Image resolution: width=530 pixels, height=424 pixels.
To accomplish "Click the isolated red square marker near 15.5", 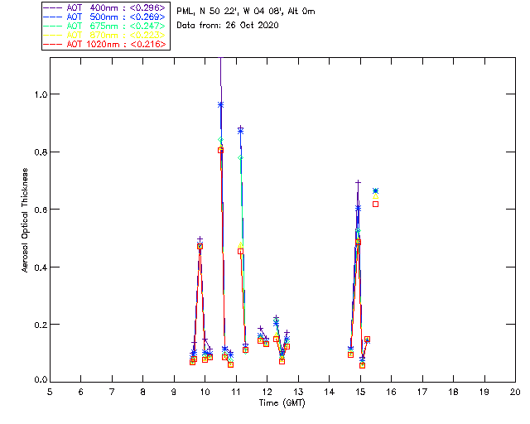I will tap(375, 204).
